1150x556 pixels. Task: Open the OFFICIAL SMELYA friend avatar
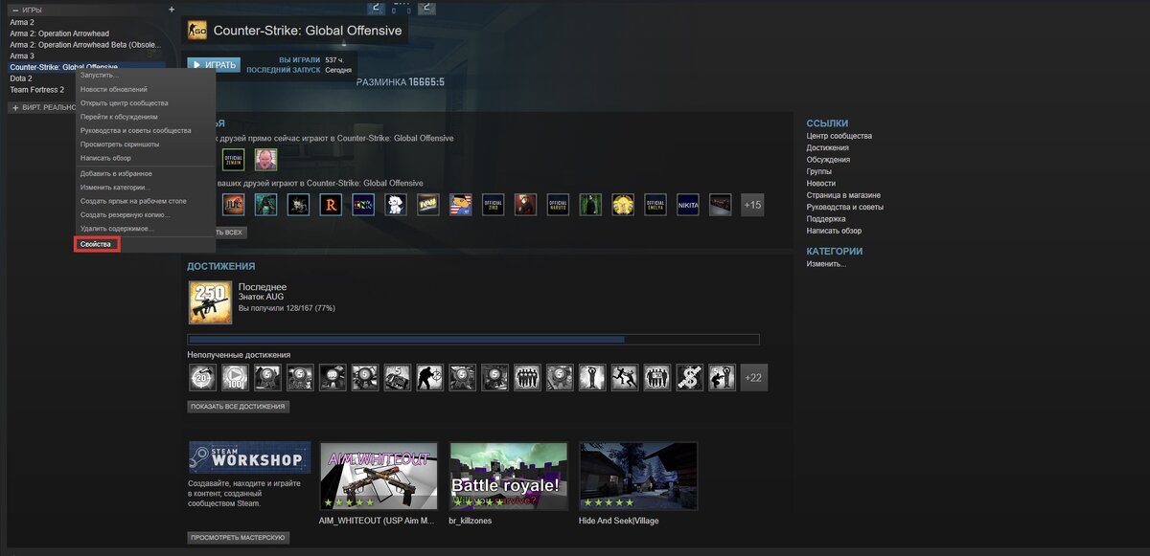coord(655,205)
